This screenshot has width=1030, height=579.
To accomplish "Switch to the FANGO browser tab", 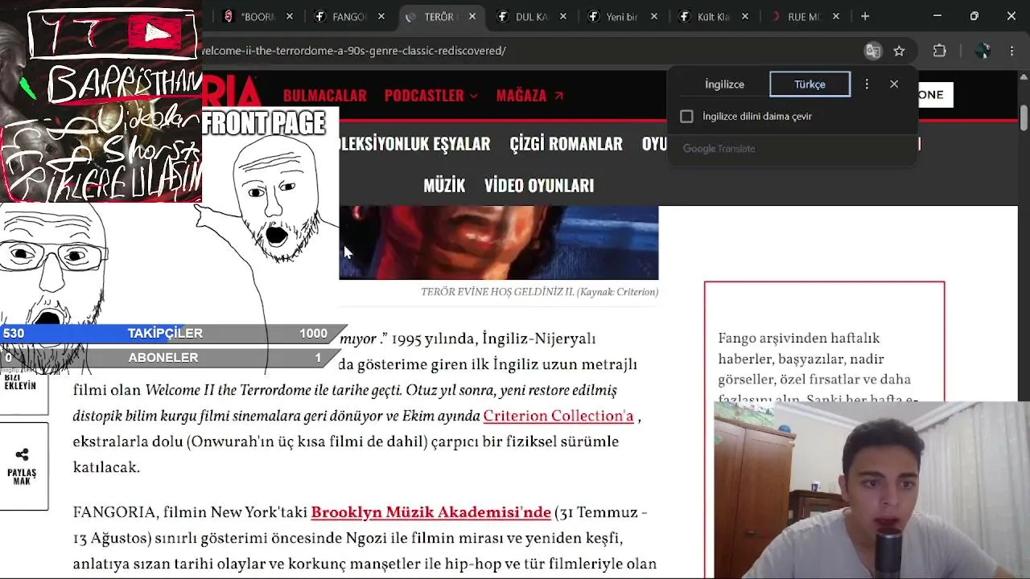I will 349,16.
